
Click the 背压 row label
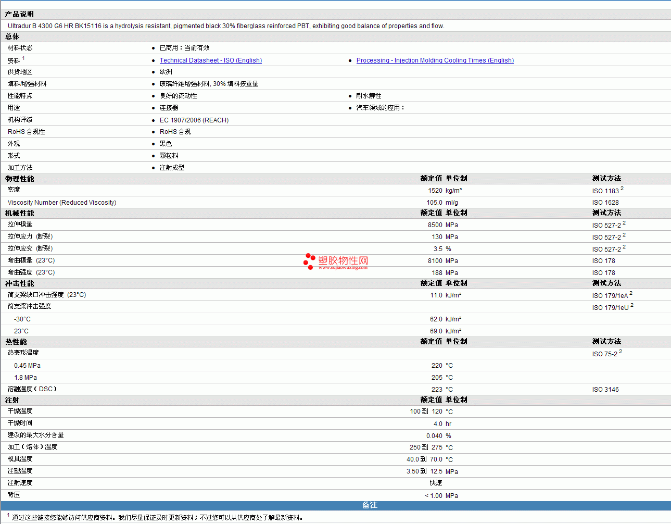coord(14,495)
